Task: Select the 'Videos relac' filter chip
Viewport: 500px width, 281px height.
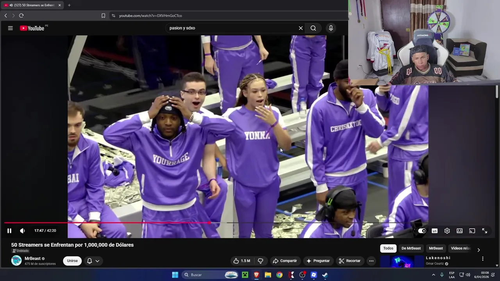Action: pos(461,248)
